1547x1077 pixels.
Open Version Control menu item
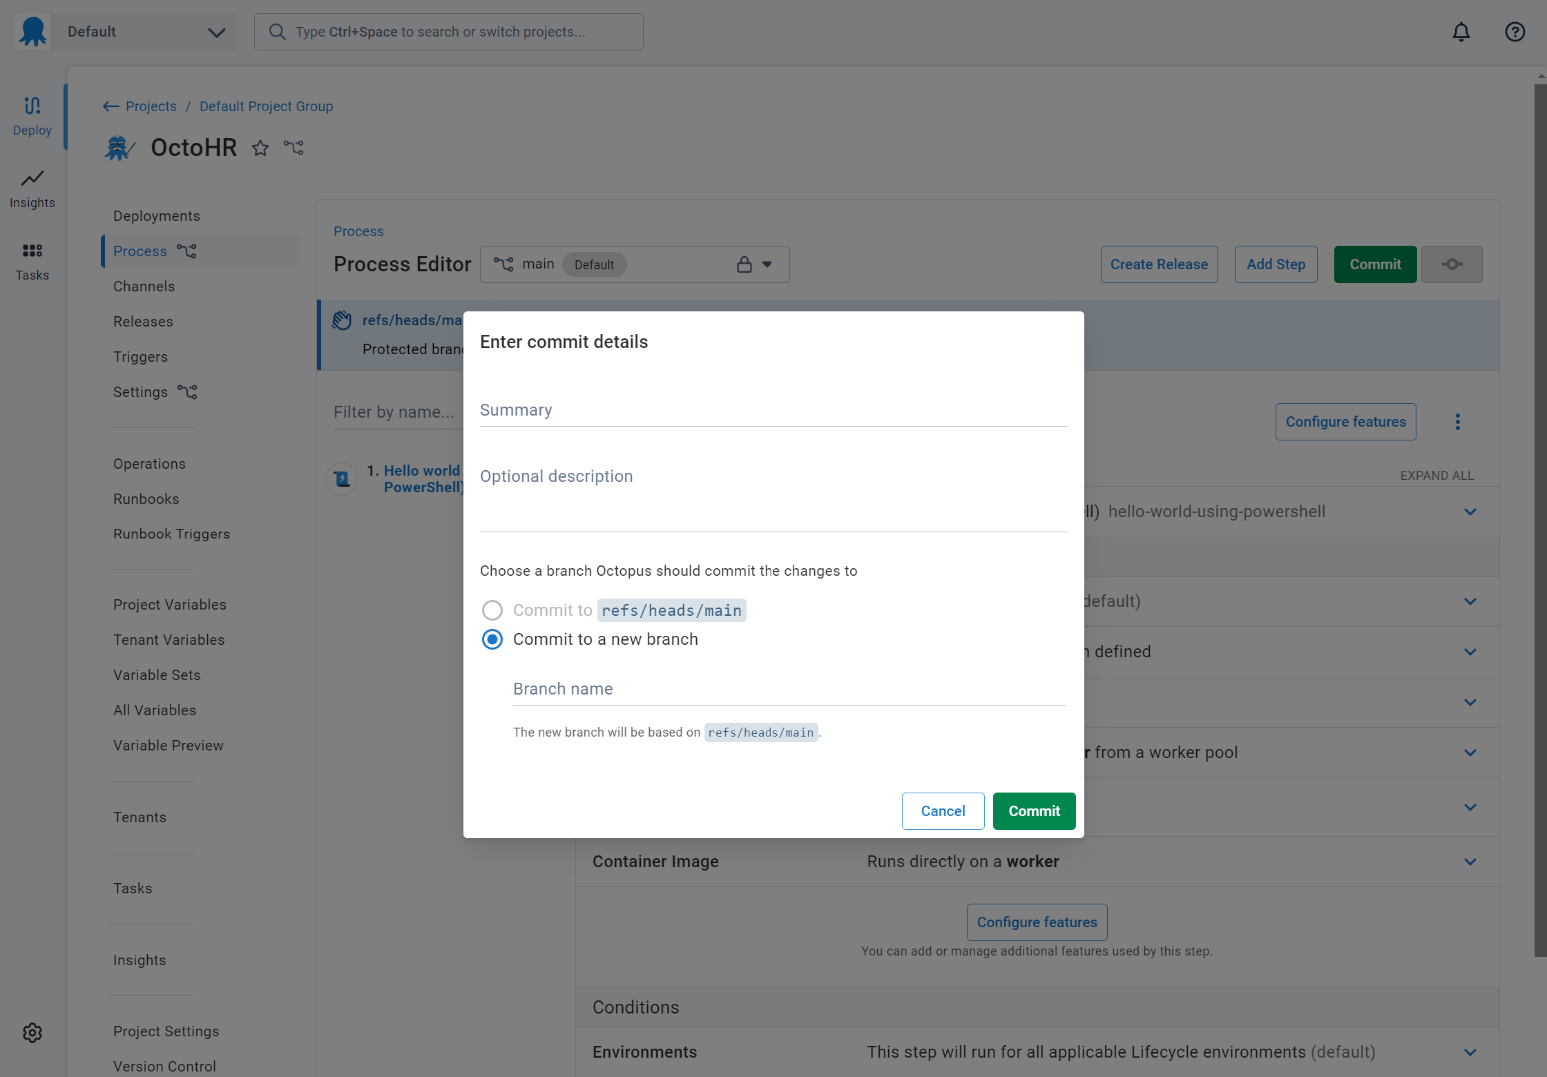tap(164, 1067)
